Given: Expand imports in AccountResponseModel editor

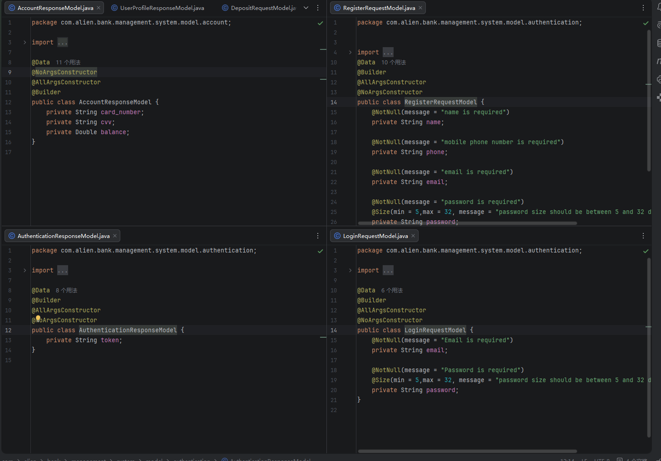Looking at the screenshot, I should (x=25, y=42).
